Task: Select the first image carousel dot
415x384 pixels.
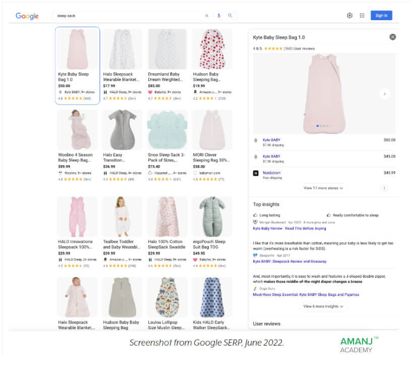Action: click(x=318, y=126)
